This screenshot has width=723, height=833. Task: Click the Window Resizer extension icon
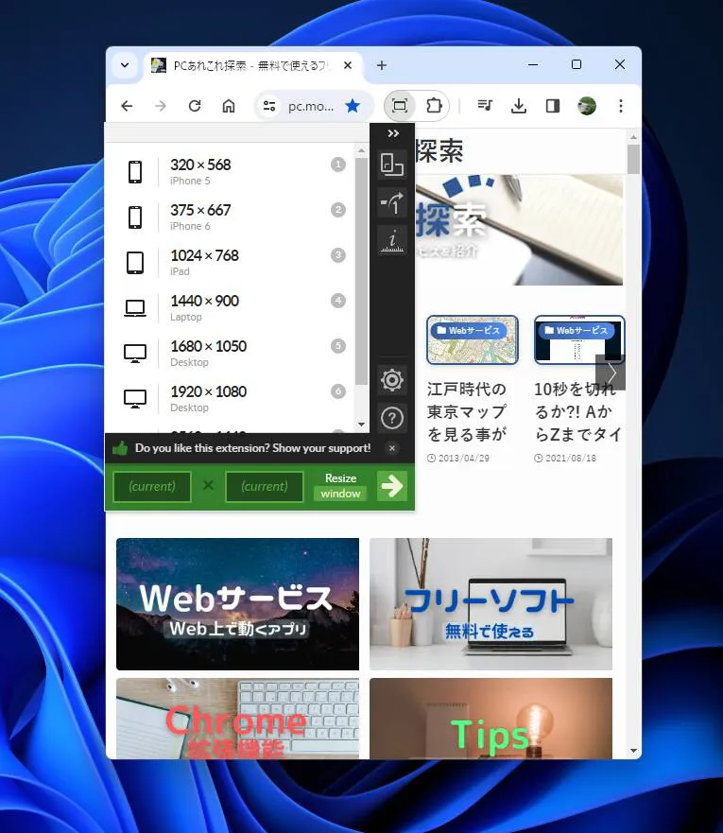click(400, 106)
